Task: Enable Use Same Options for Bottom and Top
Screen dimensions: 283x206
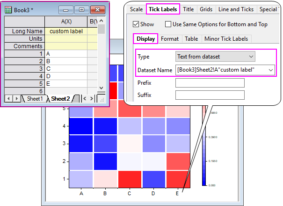Action: [168, 24]
